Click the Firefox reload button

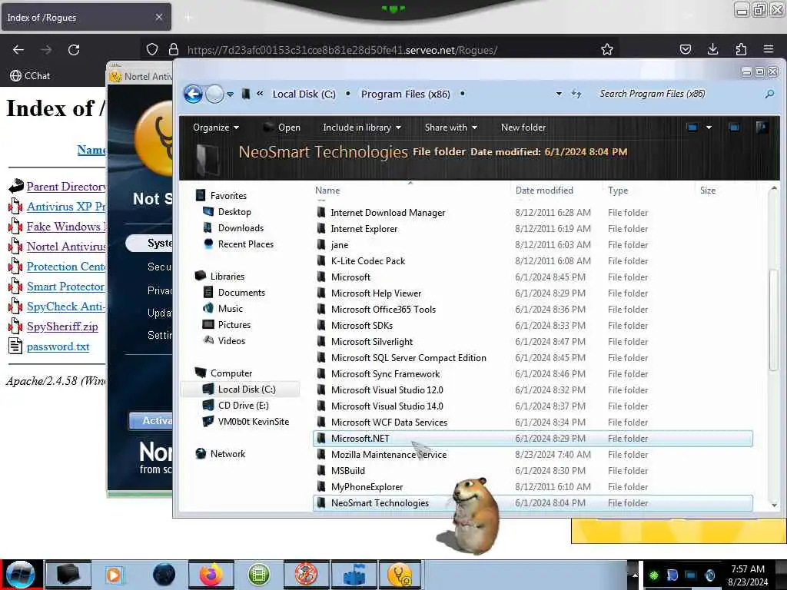[x=74, y=50]
